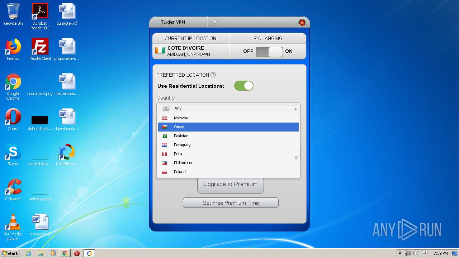
Task: Launch Skype desktop shortcut
Action: [x=13, y=155]
